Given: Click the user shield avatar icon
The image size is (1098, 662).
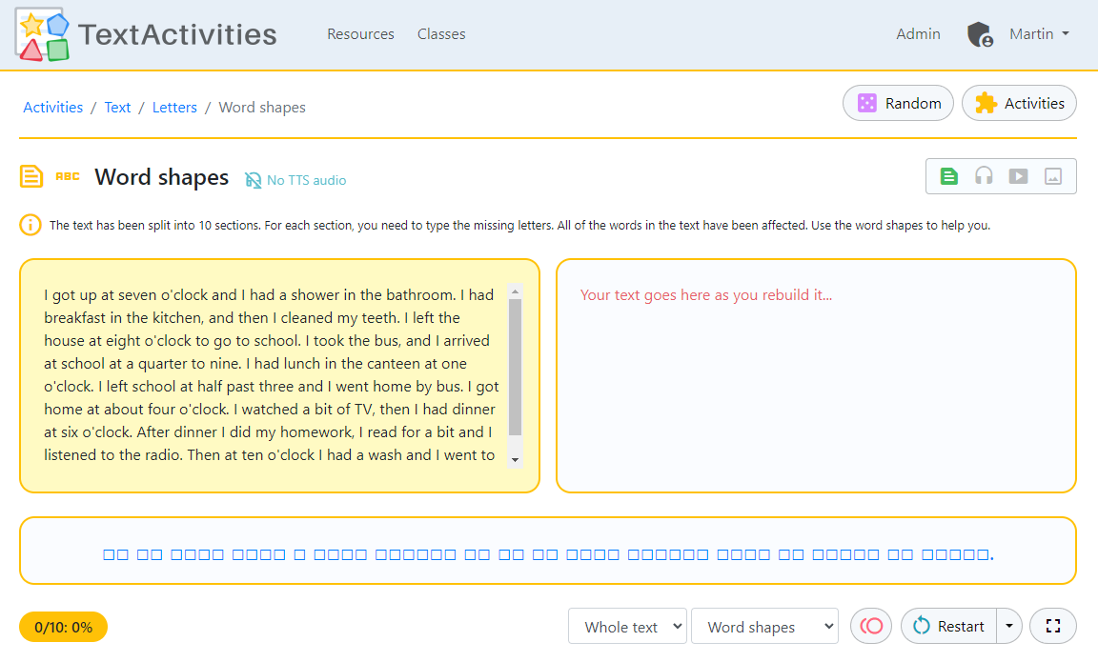Looking at the screenshot, I should (x=980, y=34).
